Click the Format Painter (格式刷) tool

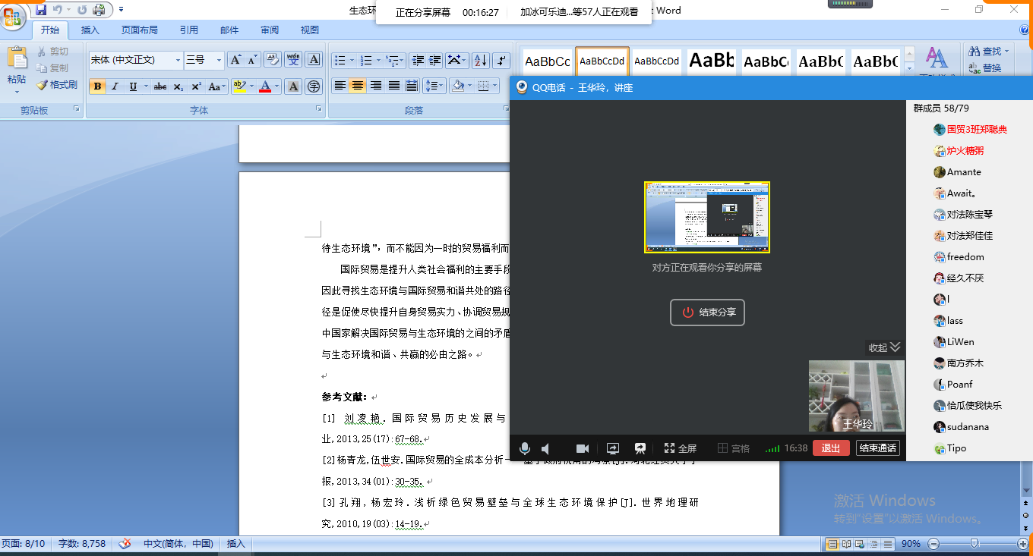(58, 85)
